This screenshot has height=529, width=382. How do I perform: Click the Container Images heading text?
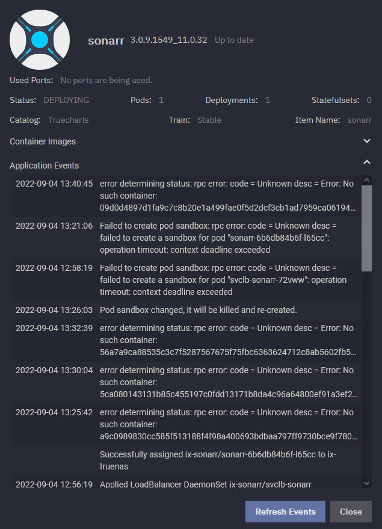43,141
